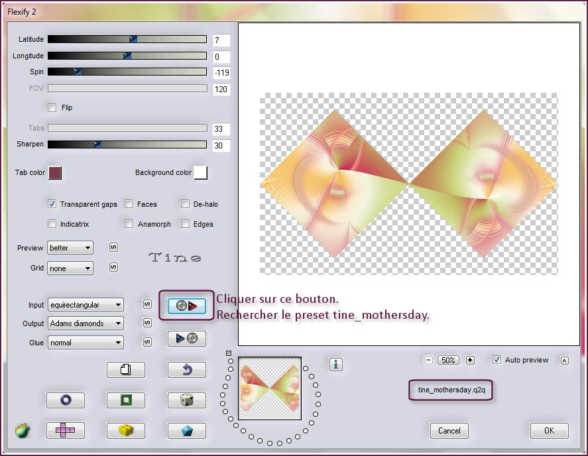Zoom in with the plus button
Screen dimensions: 588x456
(470, 360)
